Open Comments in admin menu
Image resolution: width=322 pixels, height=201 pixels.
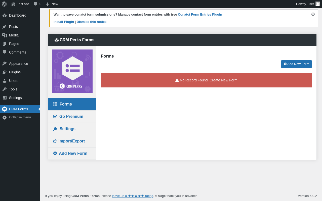pyautogui.click(x=20, y=52)
